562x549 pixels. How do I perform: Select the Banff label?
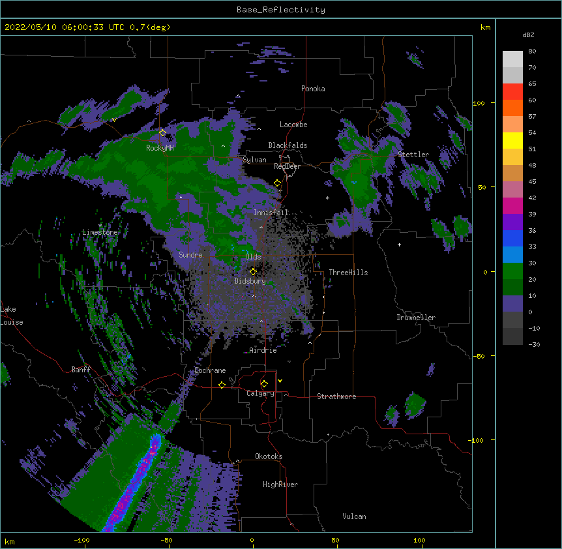81,370
